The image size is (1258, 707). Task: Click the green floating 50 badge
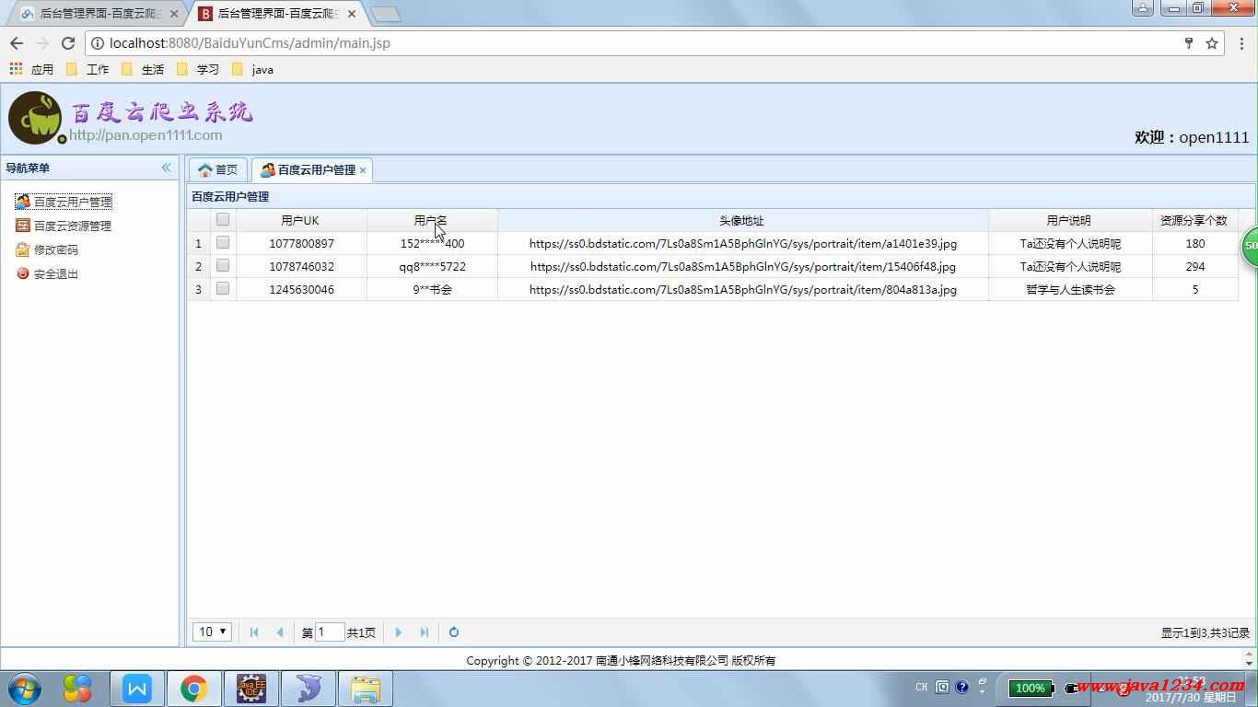1251,247
